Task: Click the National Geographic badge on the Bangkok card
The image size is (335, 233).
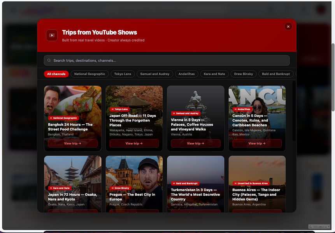Action: click(x=63, y=118)
